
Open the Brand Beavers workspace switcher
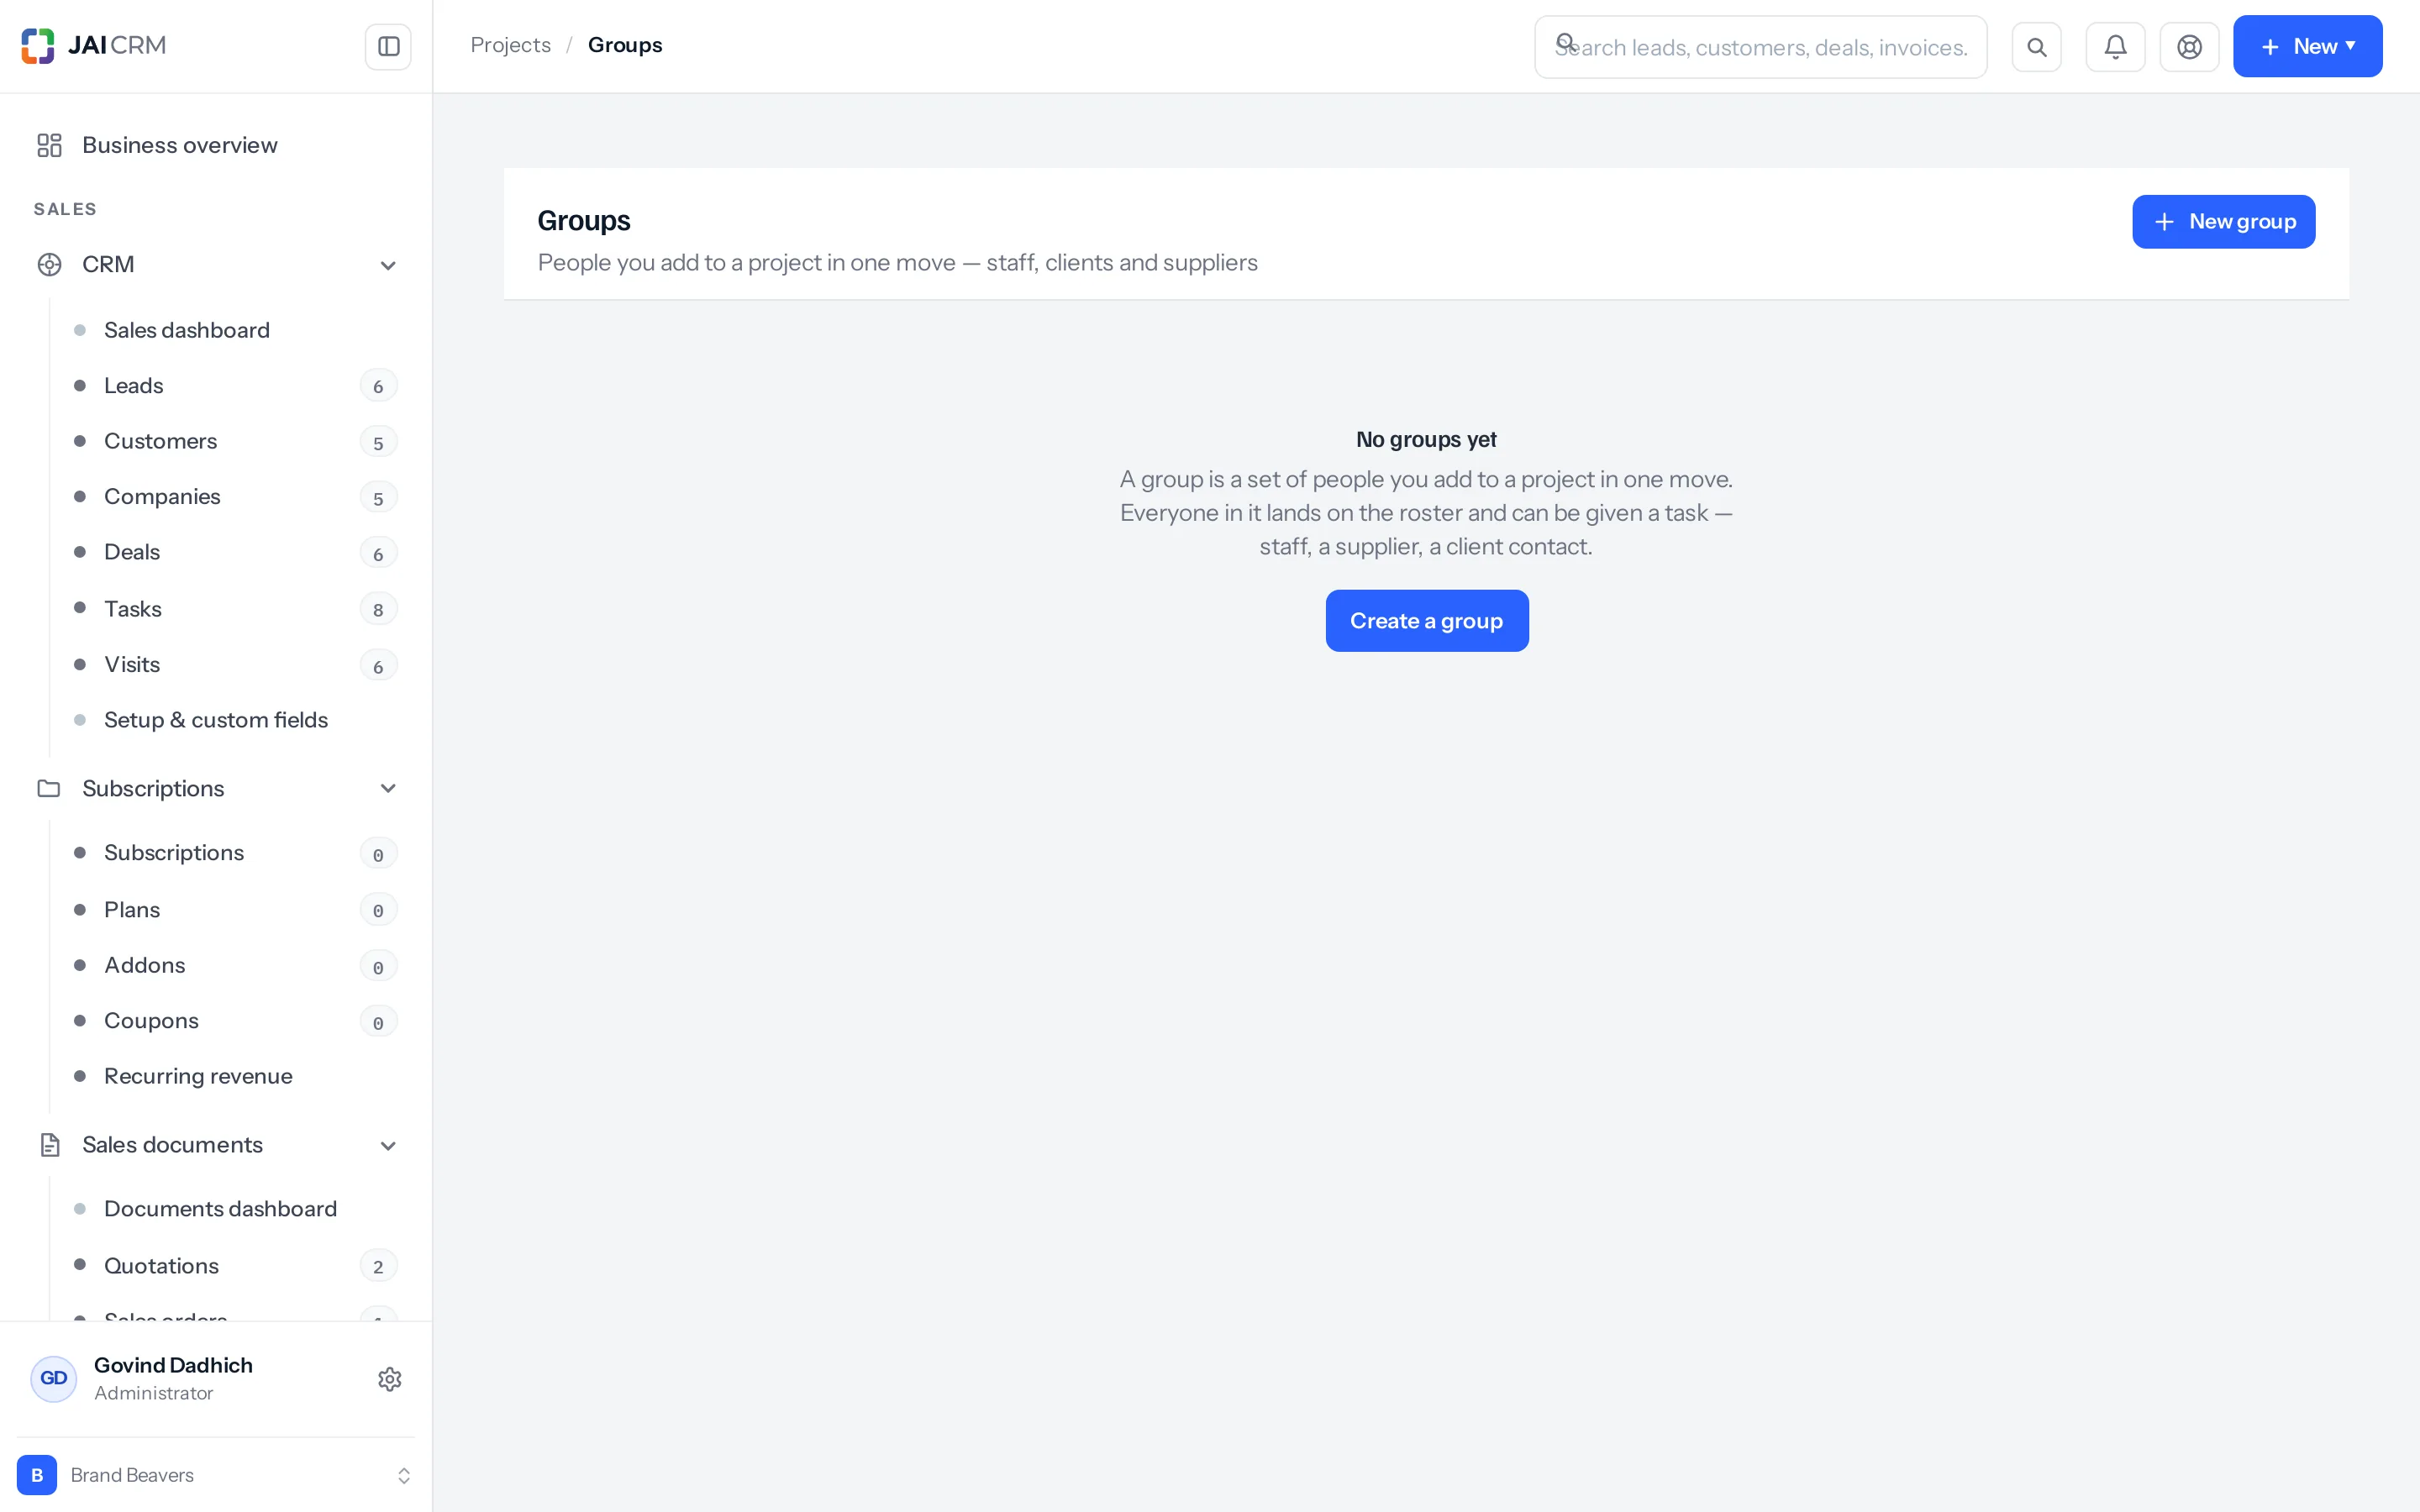pyautogui.click(x=216, y=1475)
